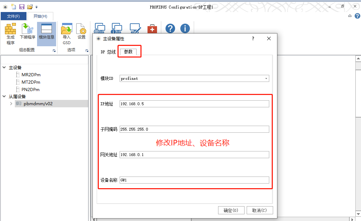
Task: Click the red medical kit toolbar icon
Action: pos(152,29)
